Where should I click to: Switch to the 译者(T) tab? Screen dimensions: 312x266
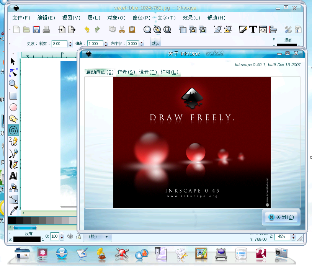(148, 72)
